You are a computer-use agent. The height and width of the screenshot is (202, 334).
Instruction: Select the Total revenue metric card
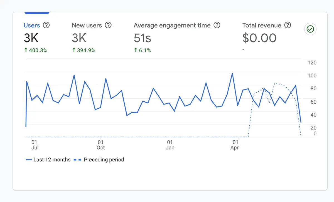pos(259,33)
